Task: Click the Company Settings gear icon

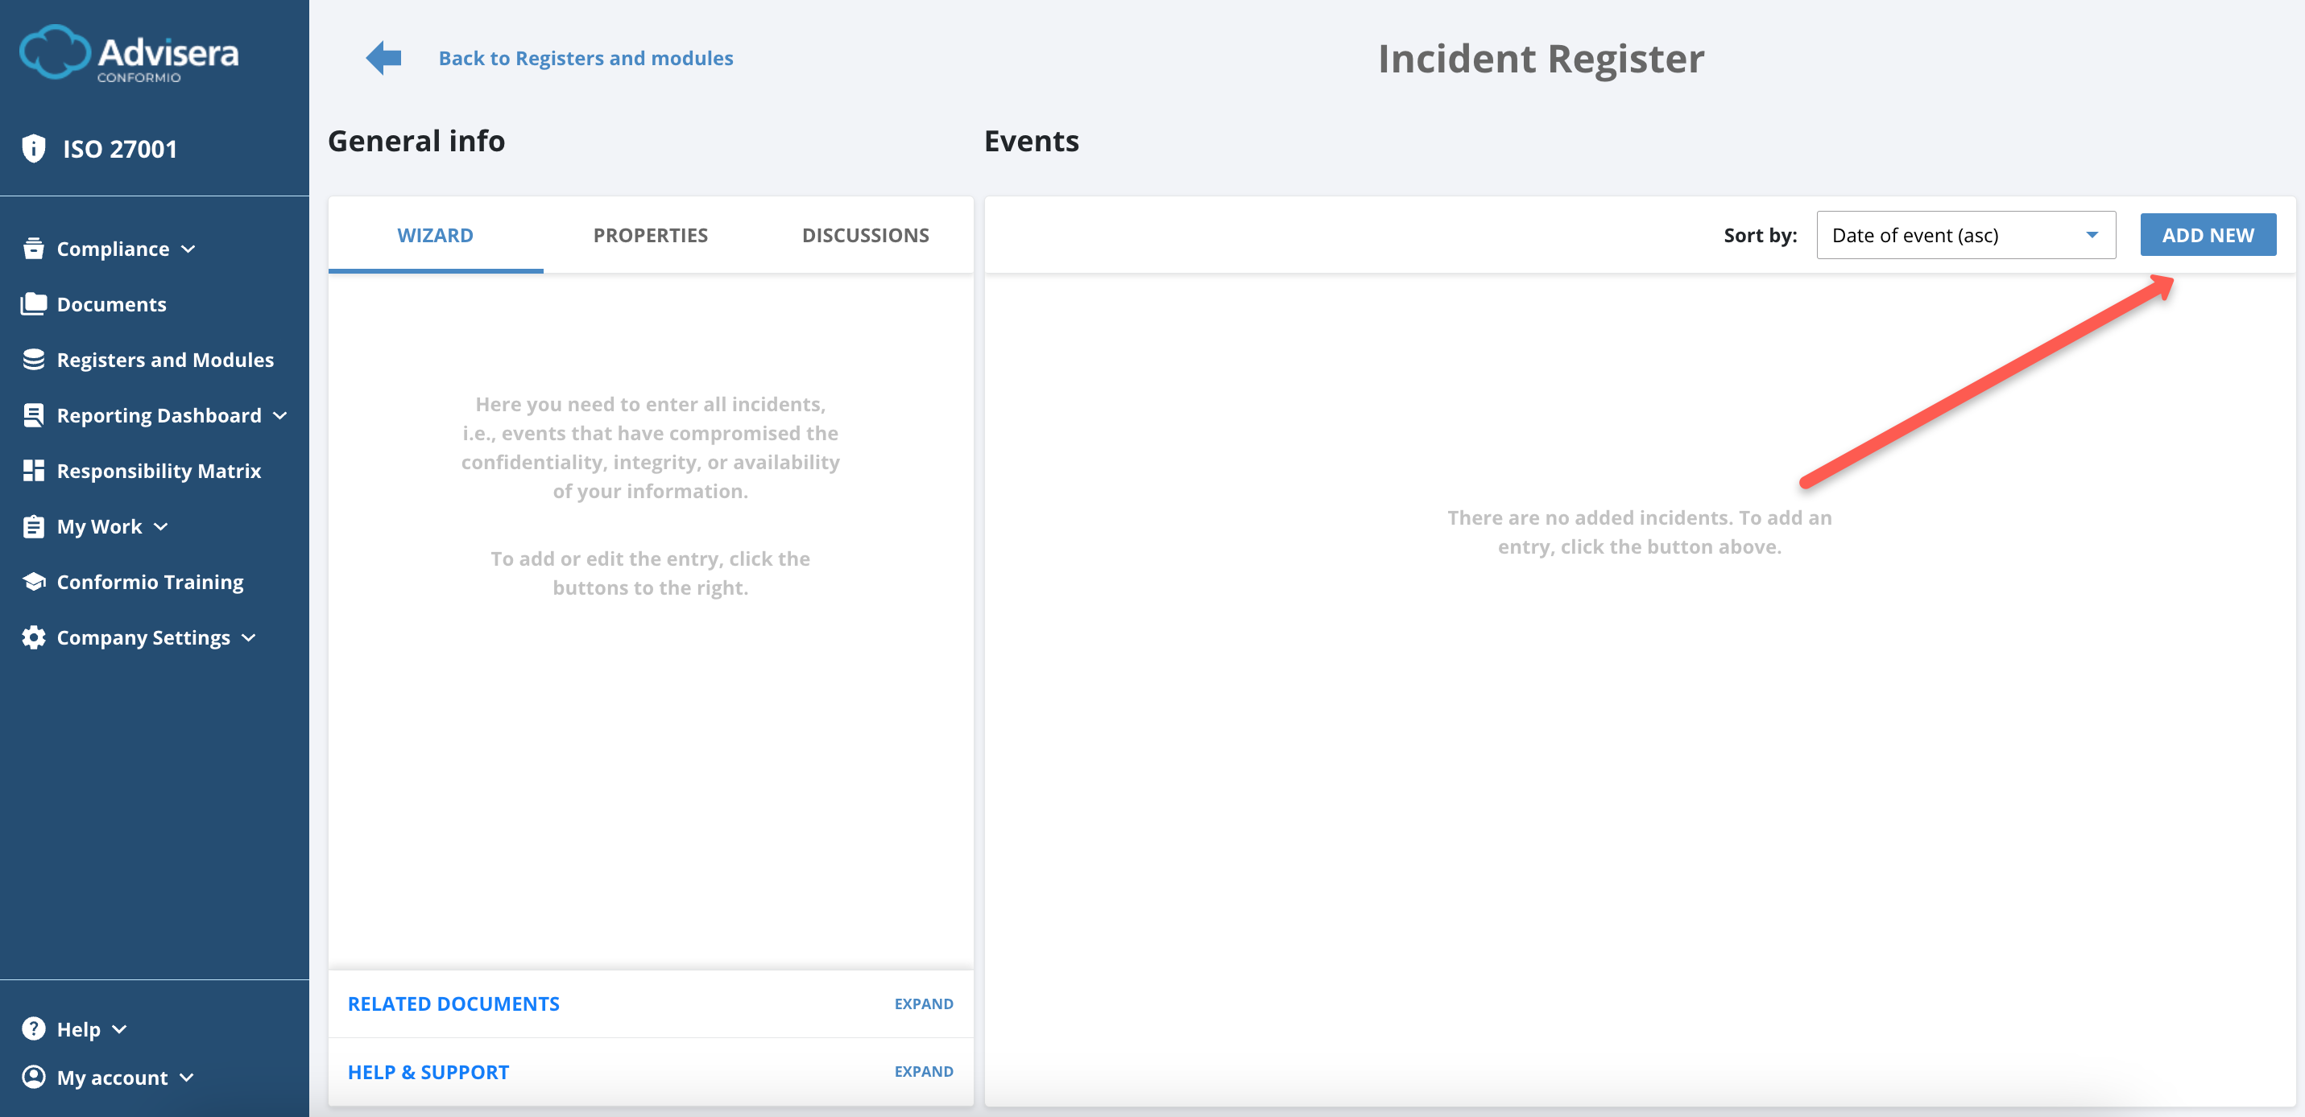Action: point(33,637)
